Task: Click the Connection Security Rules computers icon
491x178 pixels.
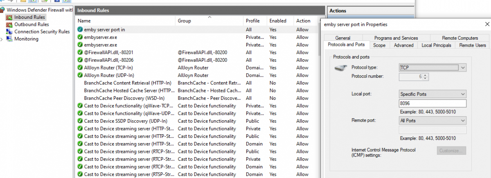Action: (x=9, y=32)
